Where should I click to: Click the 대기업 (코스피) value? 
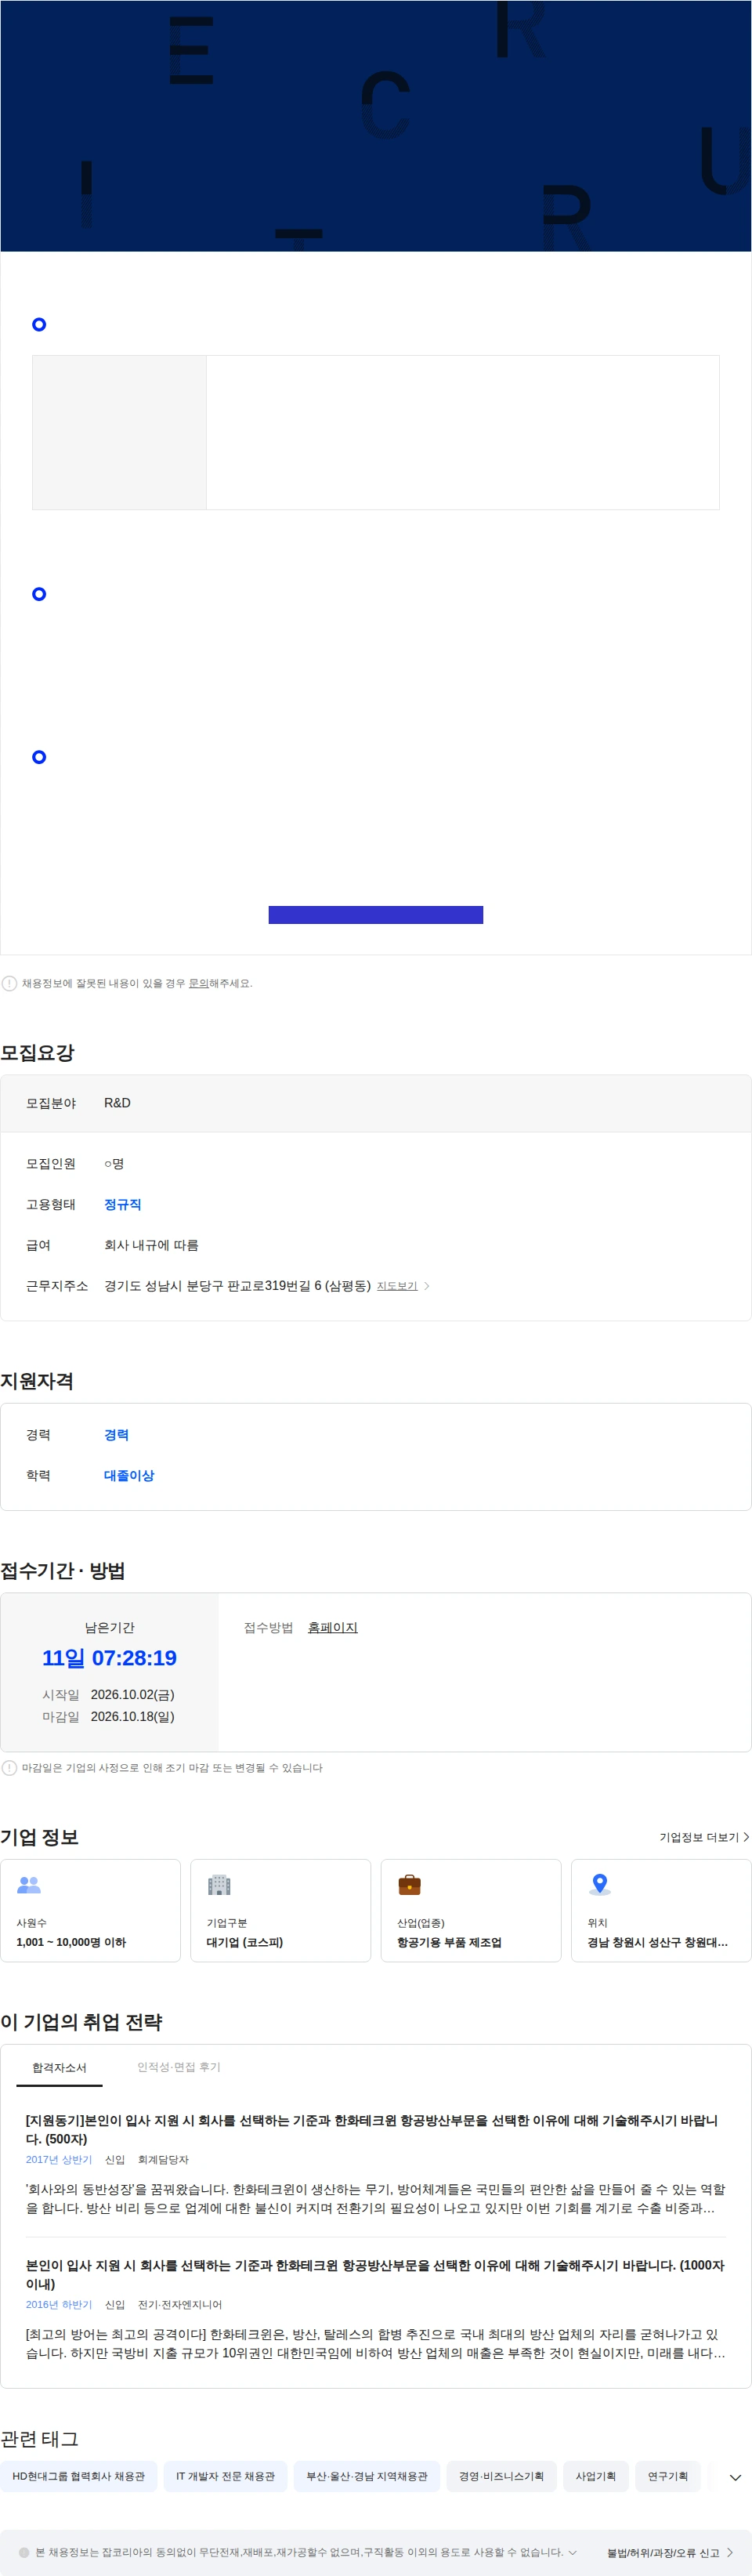tap(245, 1941)
